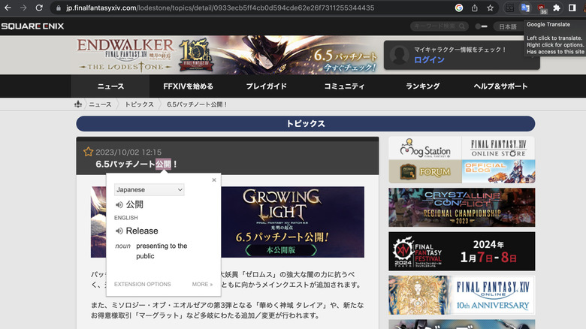The image size is (586, 329).
Task: Open the Fan Festival 2024 banner
Action: pos(461,251)
